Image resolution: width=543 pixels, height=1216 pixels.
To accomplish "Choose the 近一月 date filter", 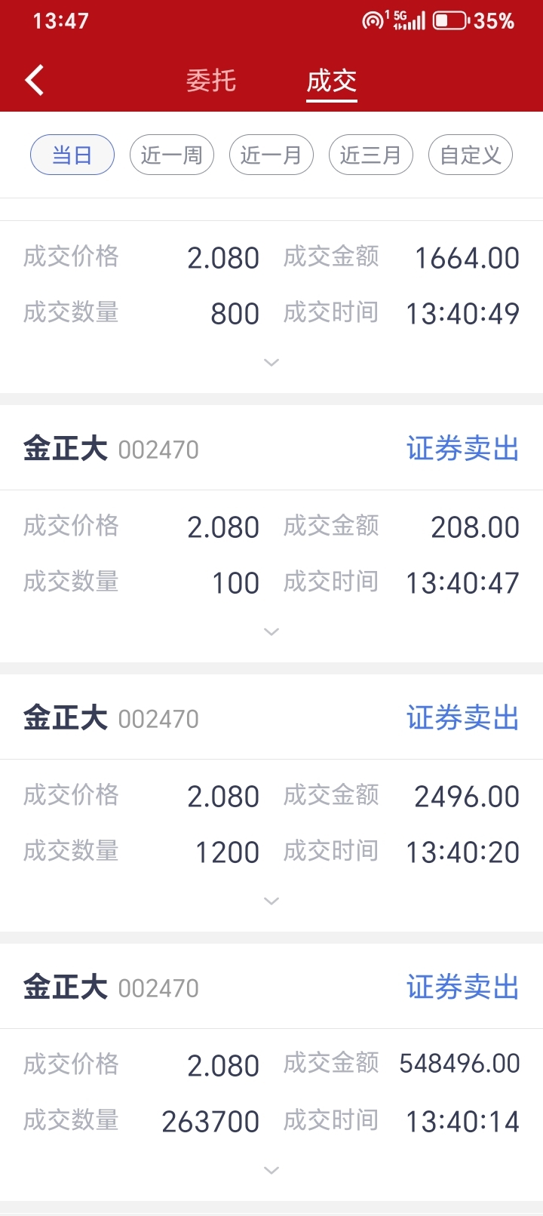I will (271, 155).
